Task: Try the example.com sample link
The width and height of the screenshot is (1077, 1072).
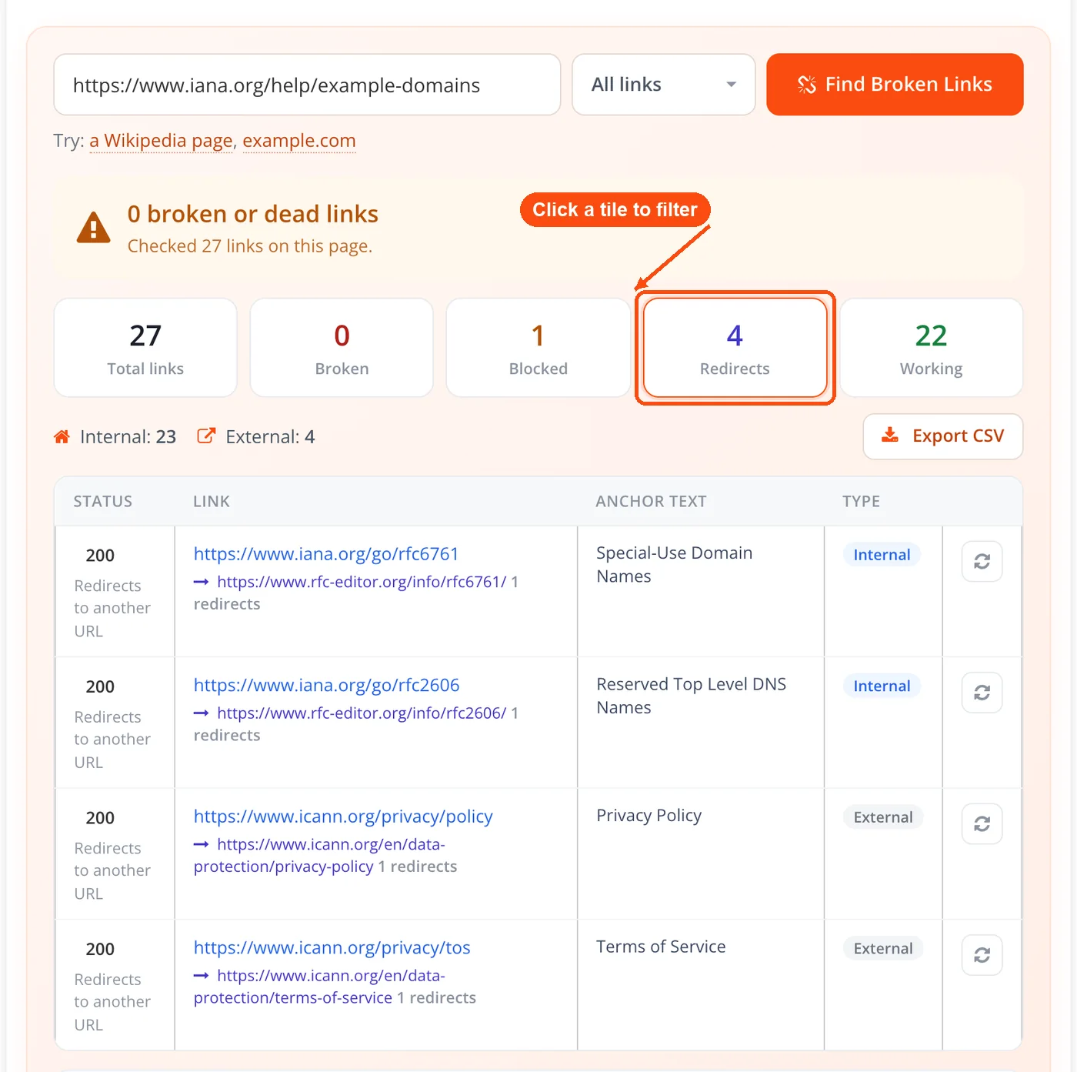Action: (299, 141)
